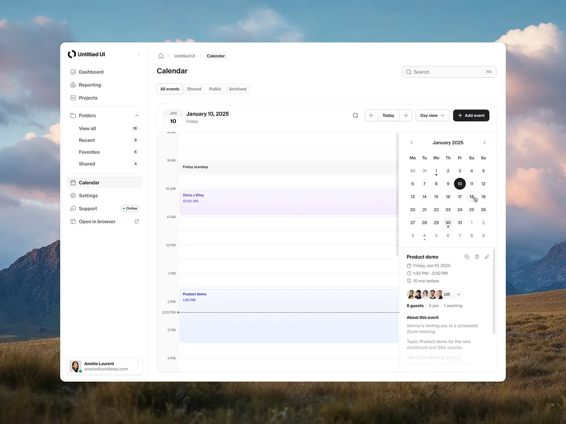The width and height of the screenshot is (566, 424).
Task: Select January 30 in mini calendar
Action: pos(448,223)
